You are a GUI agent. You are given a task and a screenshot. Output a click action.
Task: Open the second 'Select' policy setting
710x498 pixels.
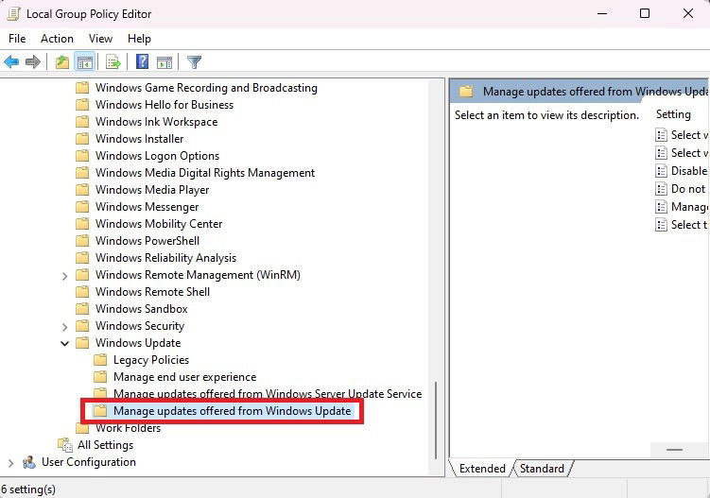(688, 153)
